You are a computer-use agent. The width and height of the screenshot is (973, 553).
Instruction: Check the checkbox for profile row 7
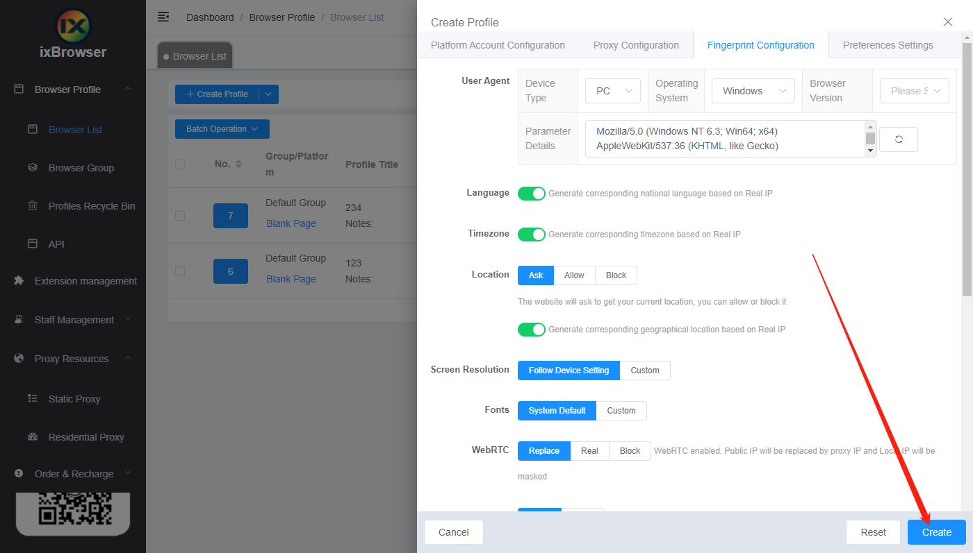click(180, 216)
